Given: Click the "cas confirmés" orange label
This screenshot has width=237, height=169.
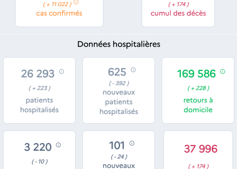Looking at the screenshot, I should coord(59,14).
